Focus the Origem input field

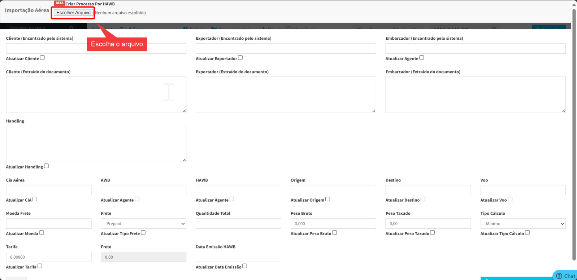pos(333,190)
